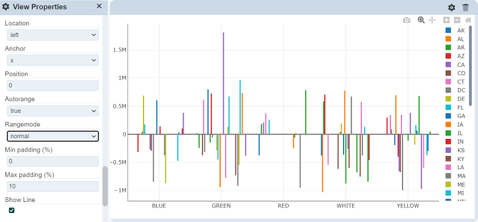The height and width of the screenshot is (222, 478).
Task: Click the GREEN x-axis category label
Action: tap(221, 206)
